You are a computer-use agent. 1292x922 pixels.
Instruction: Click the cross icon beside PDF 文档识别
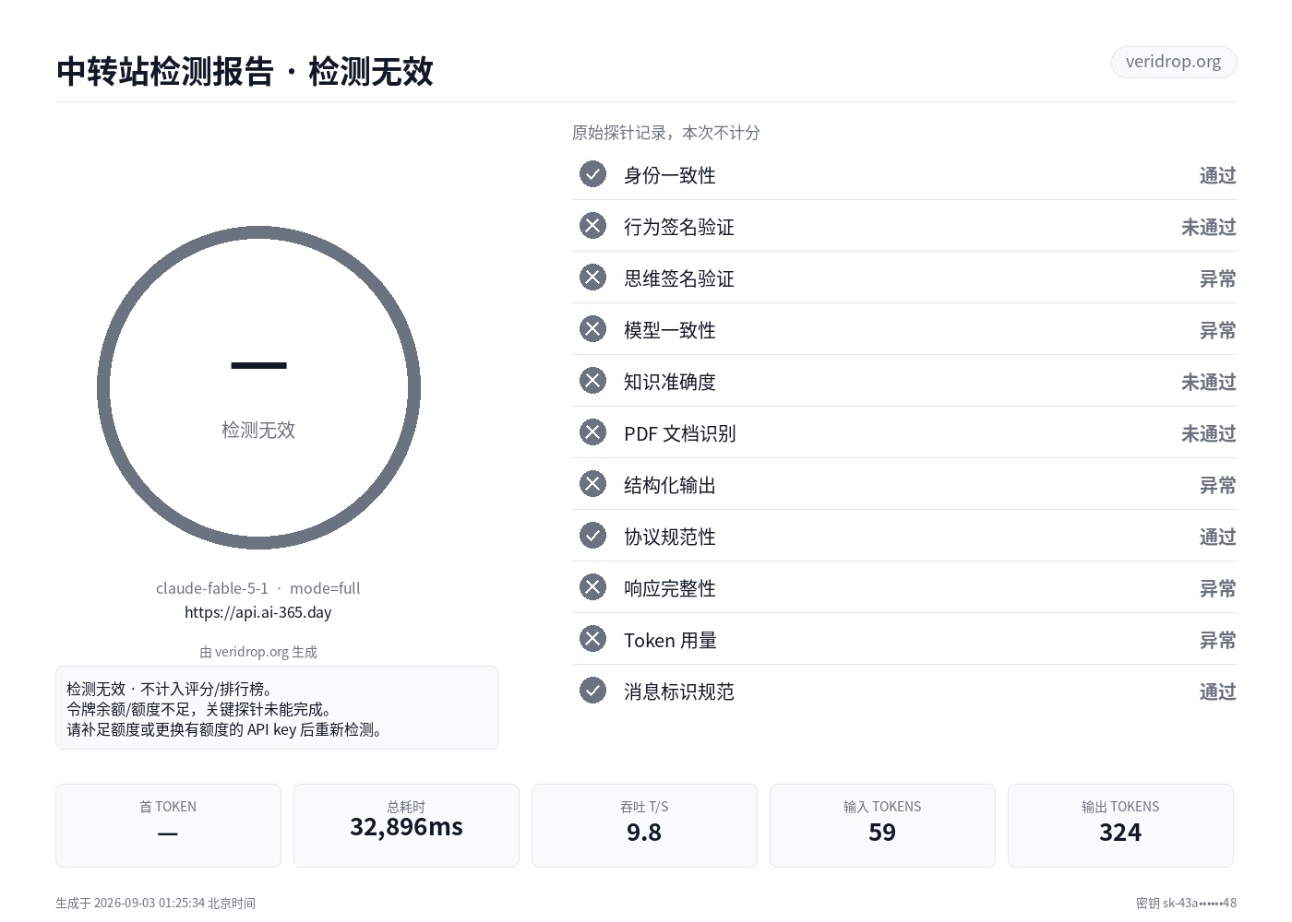coord(592,432)
